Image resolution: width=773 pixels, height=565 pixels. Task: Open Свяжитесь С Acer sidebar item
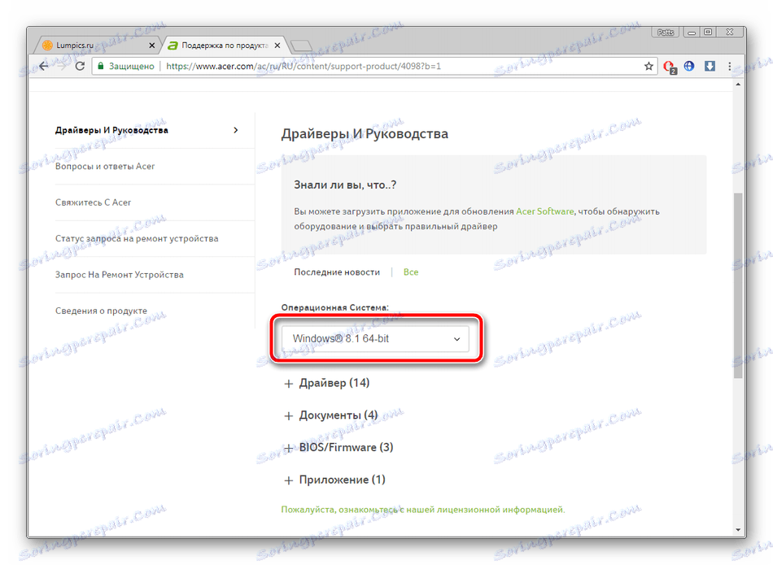coord(94,202)
